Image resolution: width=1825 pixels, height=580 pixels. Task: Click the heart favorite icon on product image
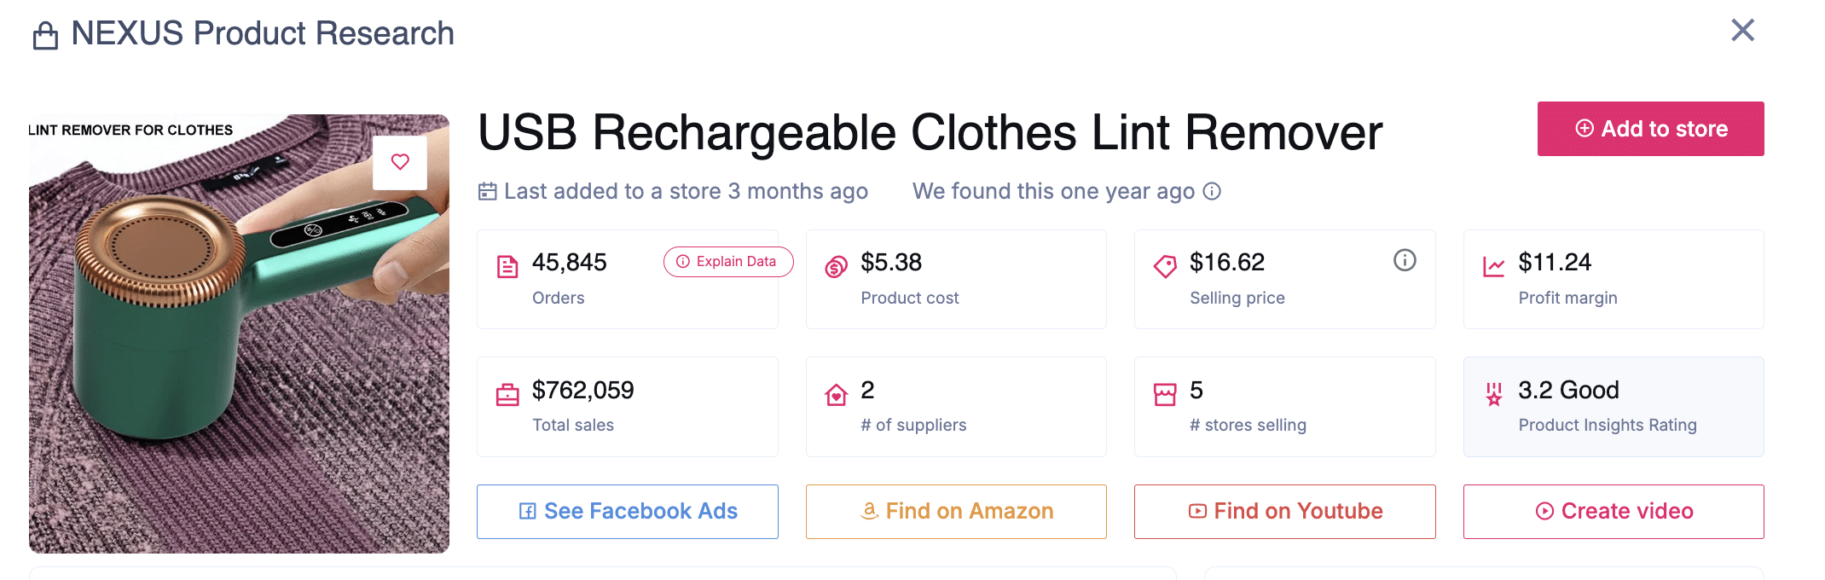(x=400, y=162)
